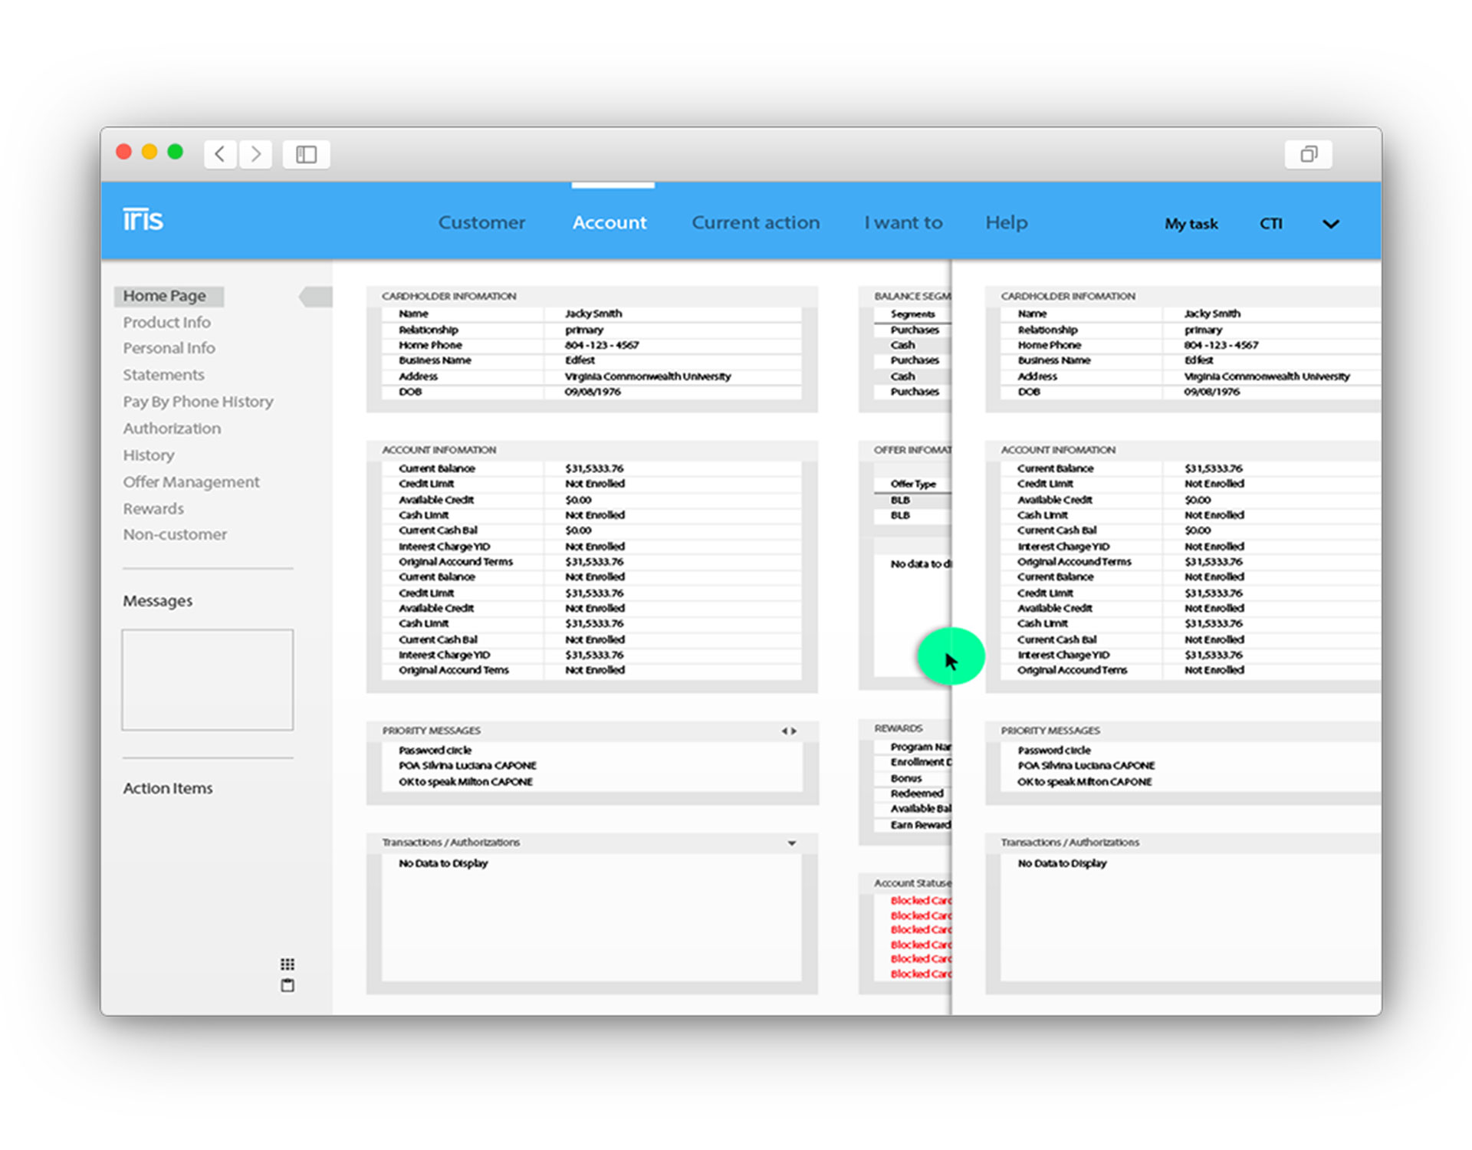Open Offer Management in the sidebar
The image size is (1472, 1150).
(x=191, y=481)
